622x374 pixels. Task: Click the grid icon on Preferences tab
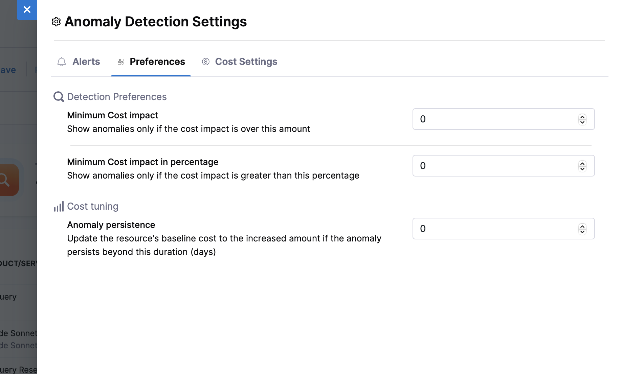click(120, 62)
